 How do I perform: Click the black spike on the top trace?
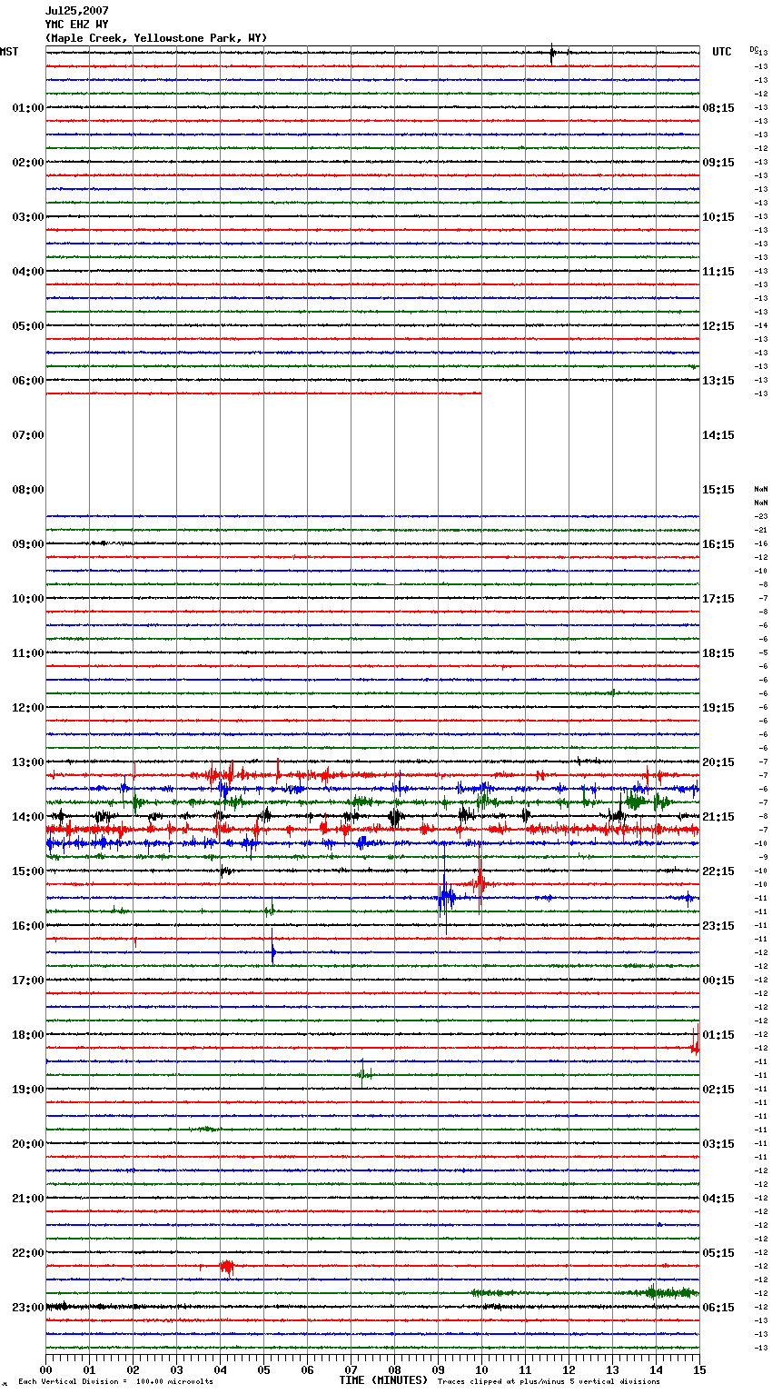coord(551,53)
